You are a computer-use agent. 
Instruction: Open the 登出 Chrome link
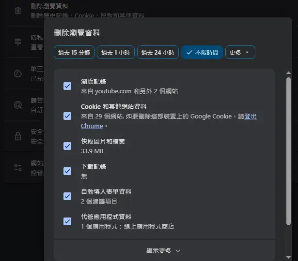(x=251, y=116)
